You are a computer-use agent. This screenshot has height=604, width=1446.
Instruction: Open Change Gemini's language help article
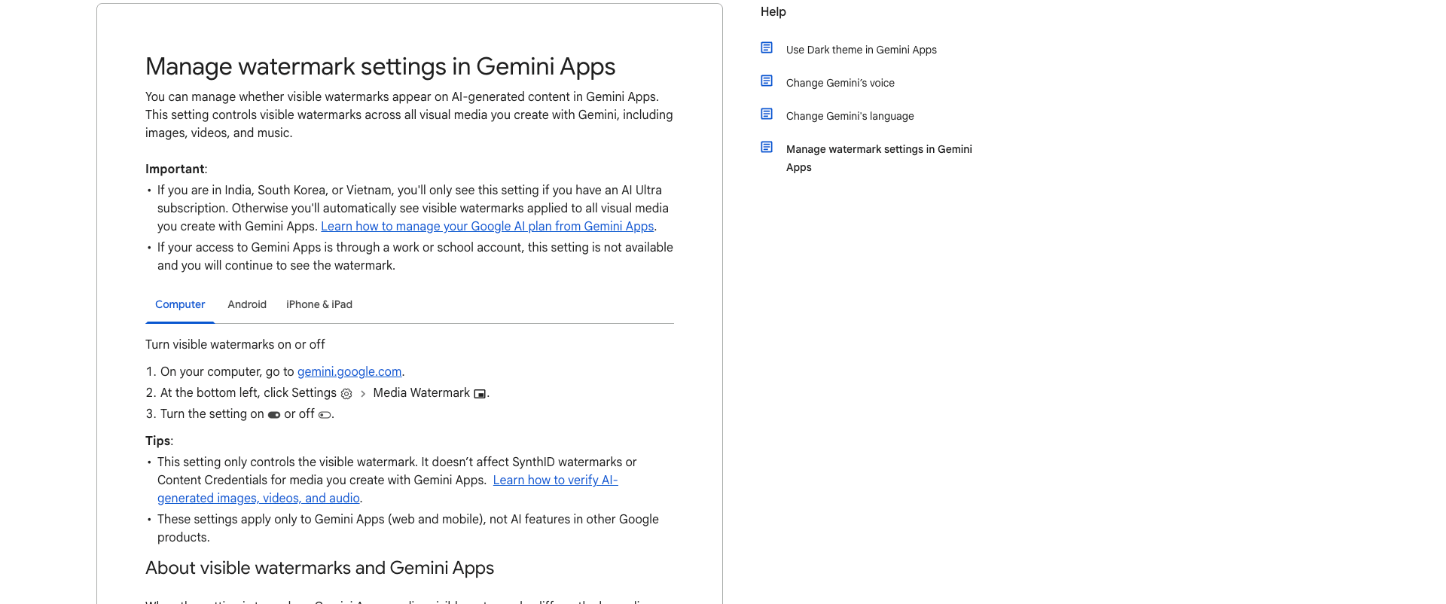(850, 116)
